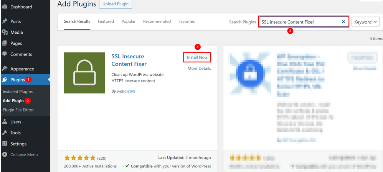Viewport: 383px width, 172px height.
Task: Select the Add Plugin submenu item
Action: pyautogui.click(x=13, y=100)
